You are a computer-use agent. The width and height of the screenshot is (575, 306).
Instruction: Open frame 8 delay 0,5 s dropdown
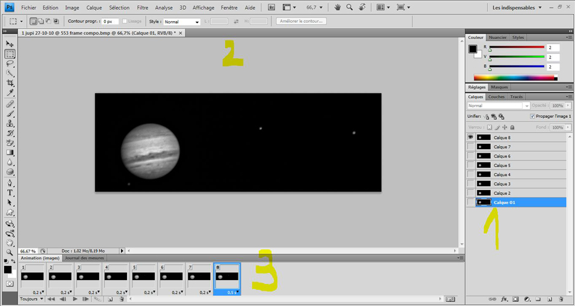233,292
